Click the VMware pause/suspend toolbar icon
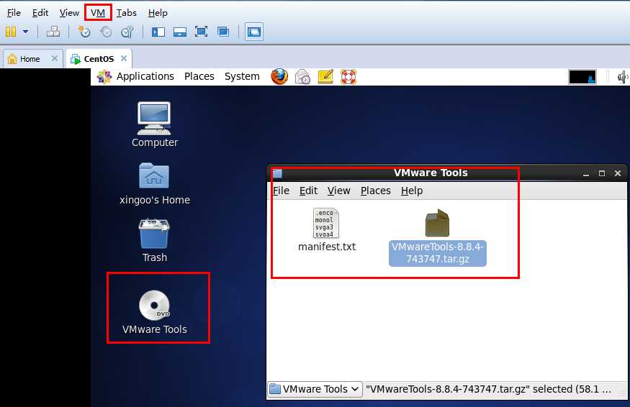The height and width of the screenshot is (407, 630). tap(11, 32)
